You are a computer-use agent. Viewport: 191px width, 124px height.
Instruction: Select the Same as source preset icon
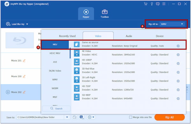point(77,44)
